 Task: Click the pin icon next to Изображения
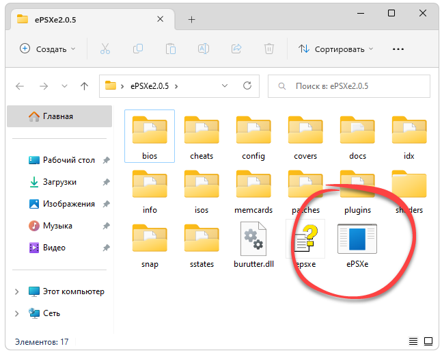(x=106, y=204)
